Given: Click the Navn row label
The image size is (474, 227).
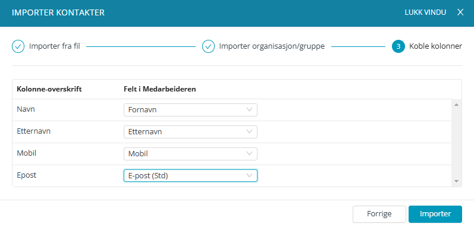Looking at the screenshot, I should click(26, 109).
